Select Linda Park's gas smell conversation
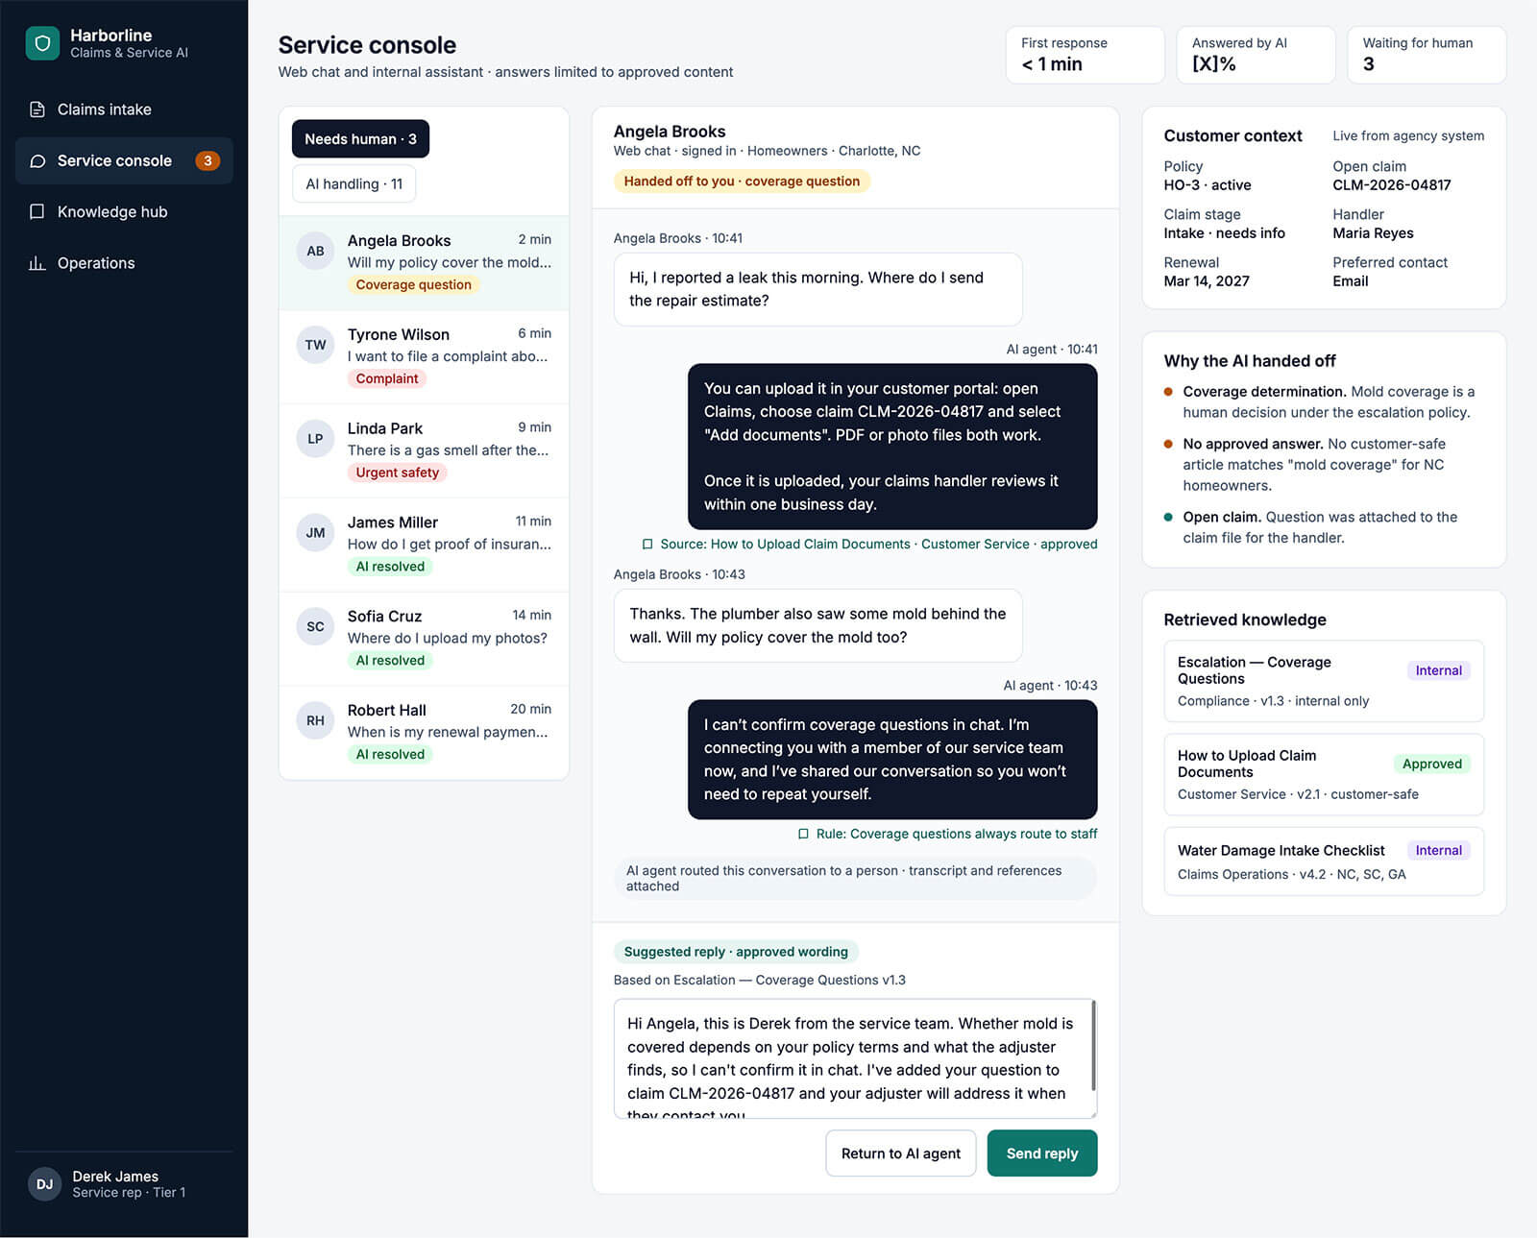The image size is (1537, 1238). (424, 450)
